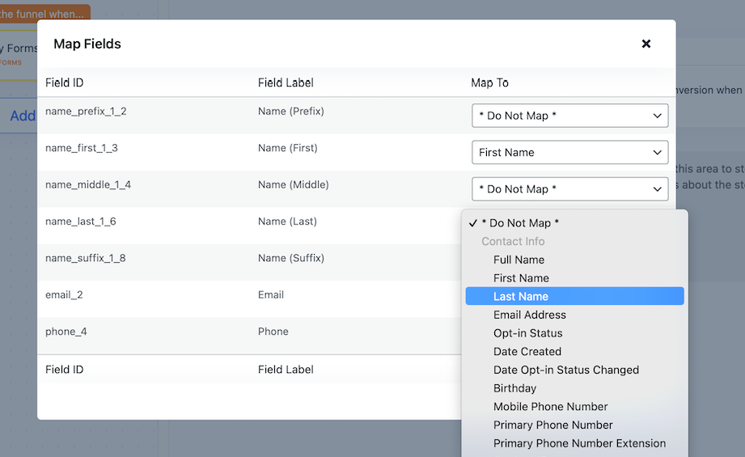Open the Name (Prefix) Map To dropdown
745x457 pixels.
pyautogui.click(x=569, y=116)
